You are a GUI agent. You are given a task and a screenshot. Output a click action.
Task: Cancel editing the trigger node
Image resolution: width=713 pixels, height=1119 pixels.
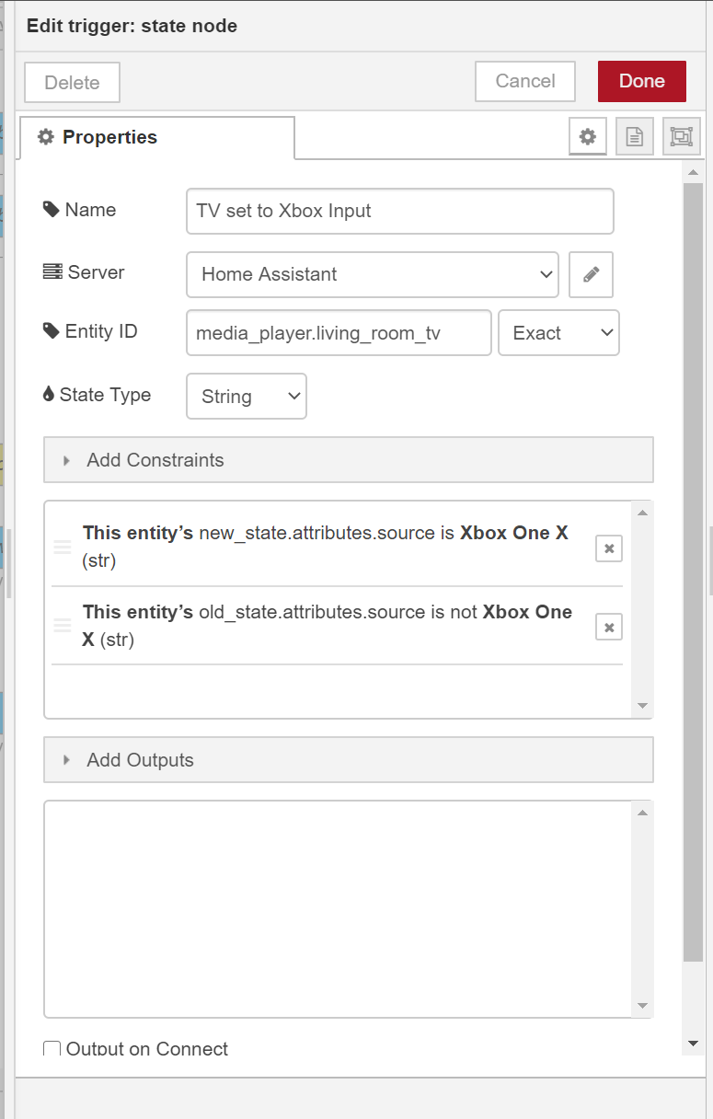[524, 81]
